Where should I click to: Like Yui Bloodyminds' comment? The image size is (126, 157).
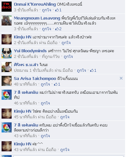tap(68, 57)
